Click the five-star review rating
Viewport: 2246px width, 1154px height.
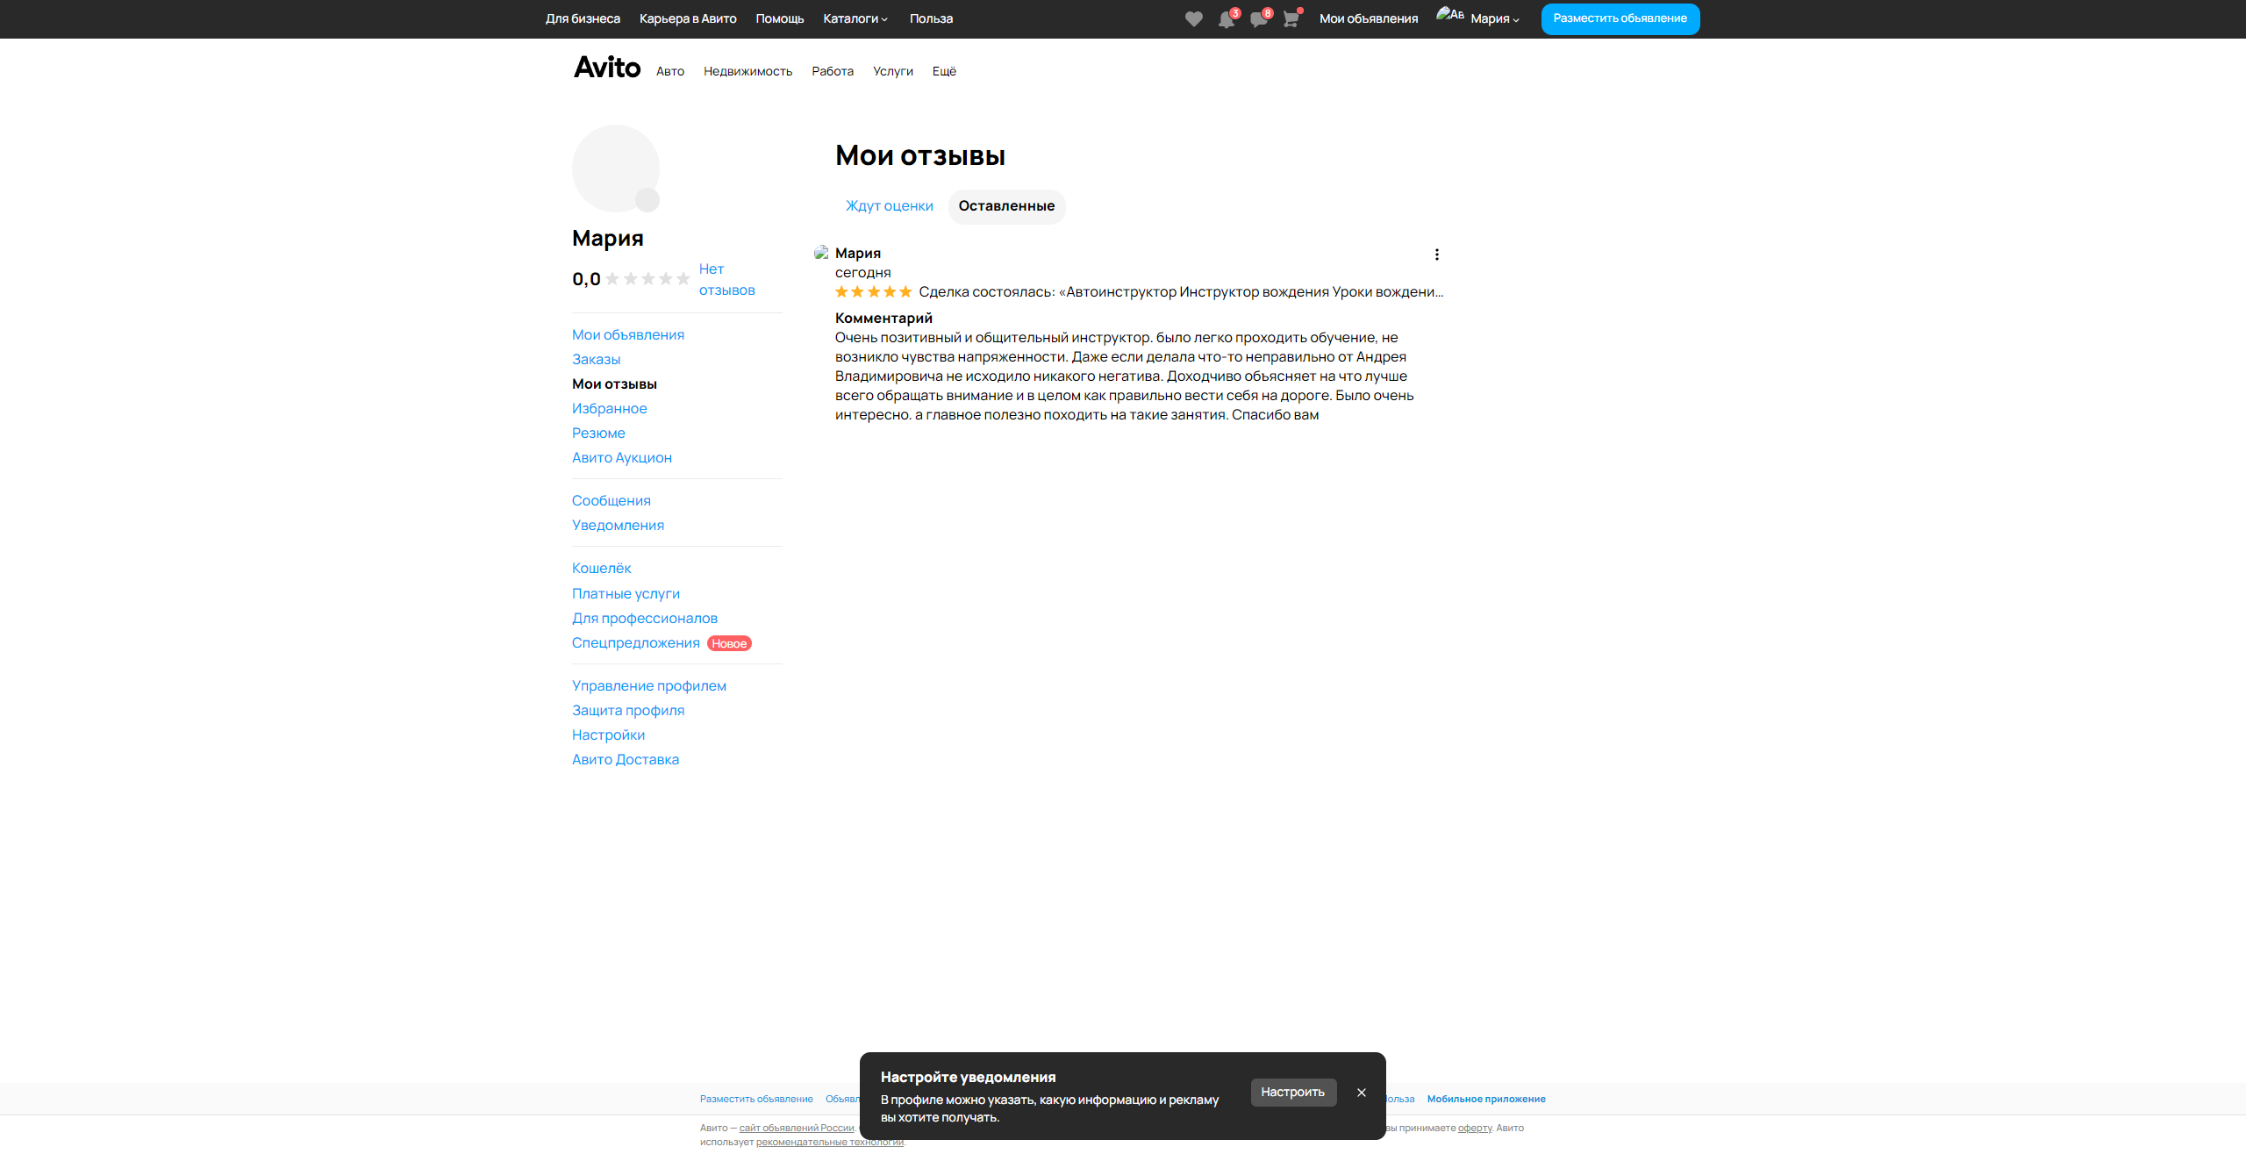(x=873, y=292)
